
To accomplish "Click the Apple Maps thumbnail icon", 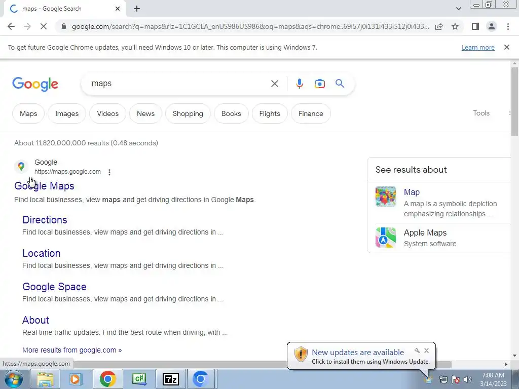I will pos(386,238).
